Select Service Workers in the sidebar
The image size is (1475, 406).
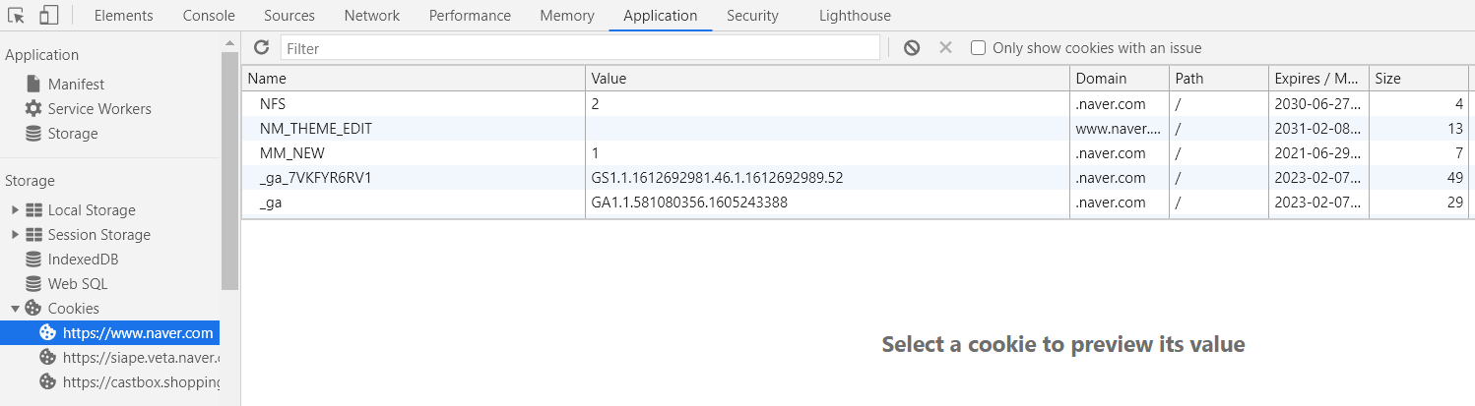coord(99,109)
